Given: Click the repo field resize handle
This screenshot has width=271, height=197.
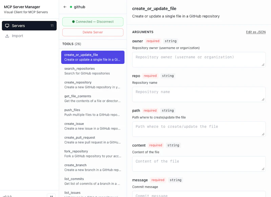Looking at the screenshot, I should click(263, 99).
